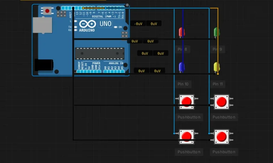Click the DIGITAL (PWM ~) header label
This screenshot has height=163, width=273.
click(104, 17)
